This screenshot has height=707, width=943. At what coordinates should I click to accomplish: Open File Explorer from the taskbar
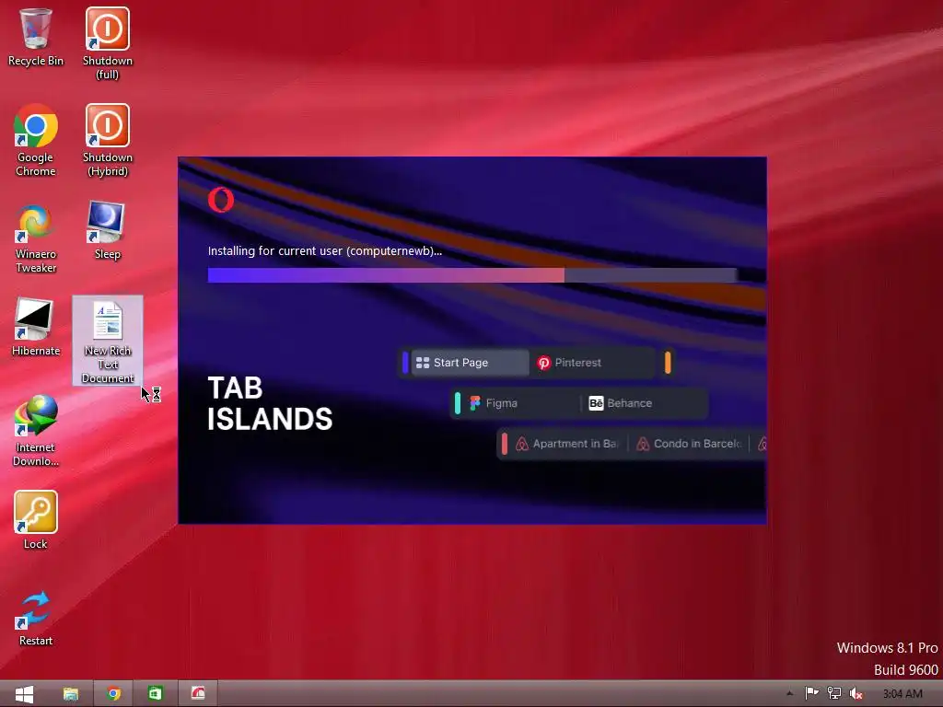[70, 694]
